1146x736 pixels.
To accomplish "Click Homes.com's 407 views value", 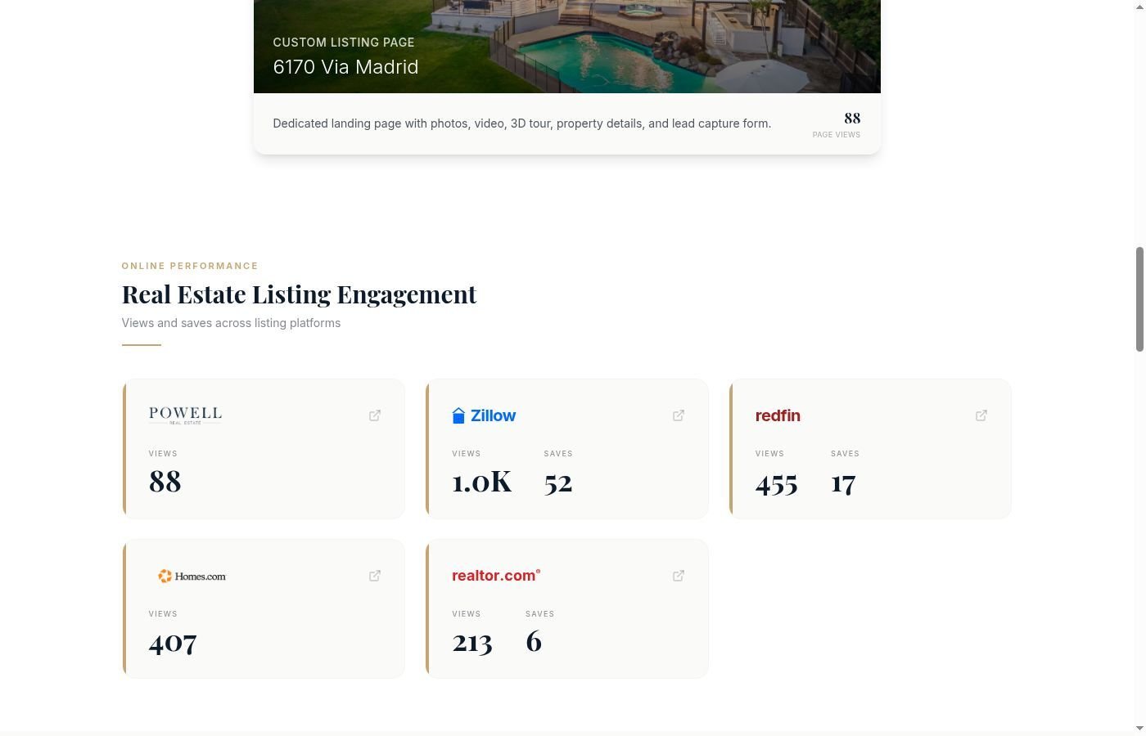I will [x=173, y=642].
